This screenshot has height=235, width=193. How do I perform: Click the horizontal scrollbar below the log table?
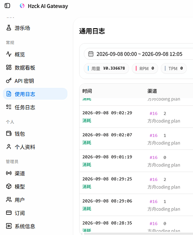pos(138,234)
